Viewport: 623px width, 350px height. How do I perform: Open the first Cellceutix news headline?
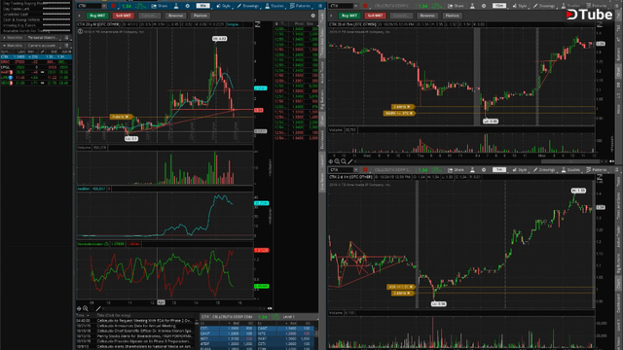click(145, 321)
